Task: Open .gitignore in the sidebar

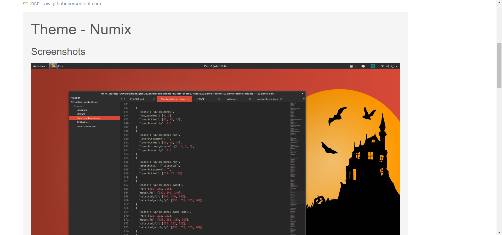Action: [82, 110]
